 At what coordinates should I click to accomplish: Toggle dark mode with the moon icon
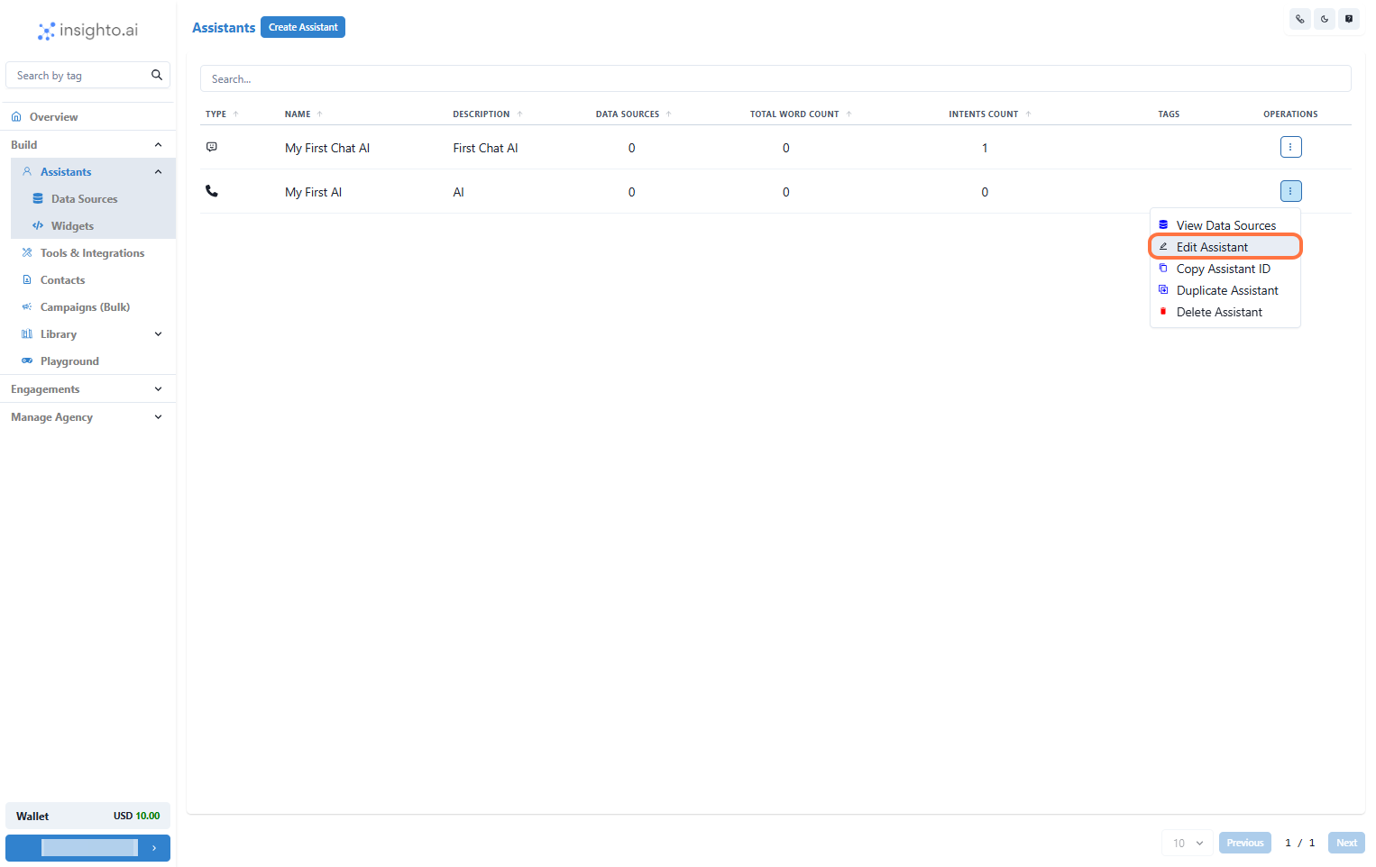click(x=1325, y=19)
